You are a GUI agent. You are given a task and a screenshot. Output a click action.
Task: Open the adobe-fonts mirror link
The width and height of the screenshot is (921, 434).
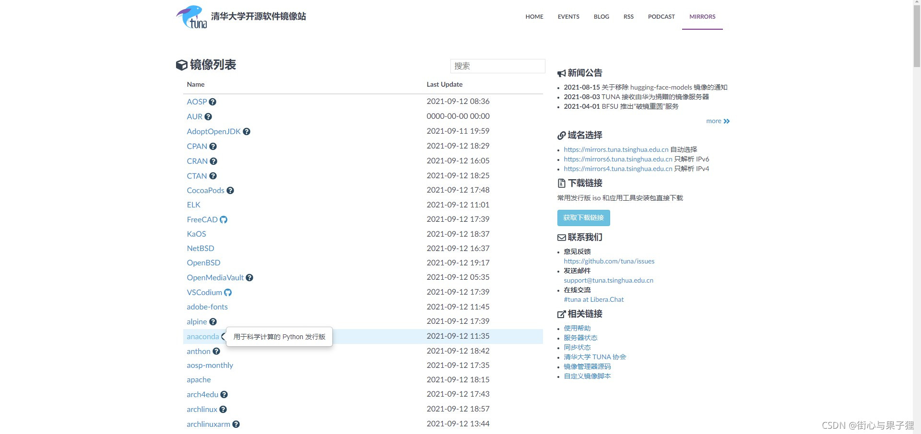(x=207, y=307)
